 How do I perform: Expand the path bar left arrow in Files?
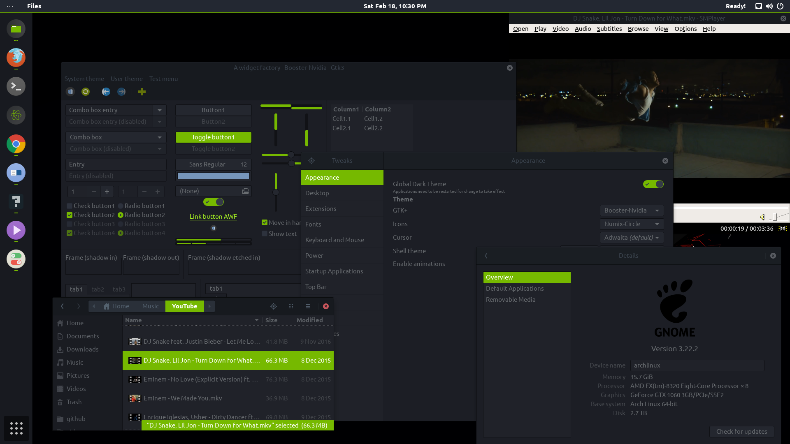click(94, 306)
